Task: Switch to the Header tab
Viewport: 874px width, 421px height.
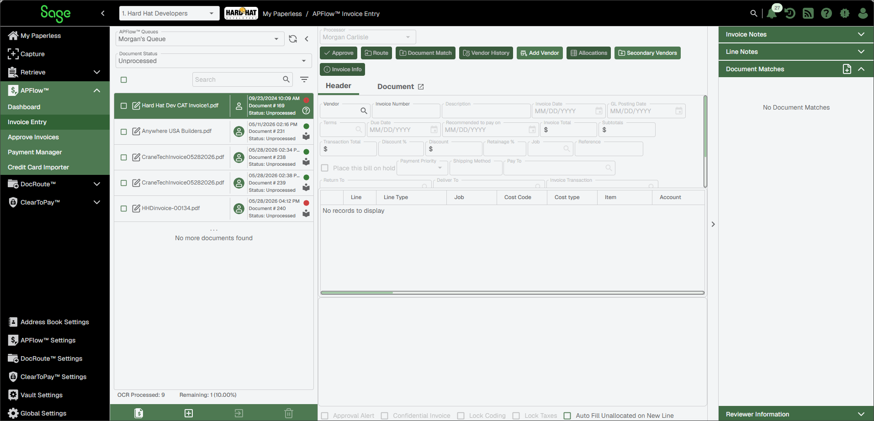Action: coord(339,86)
